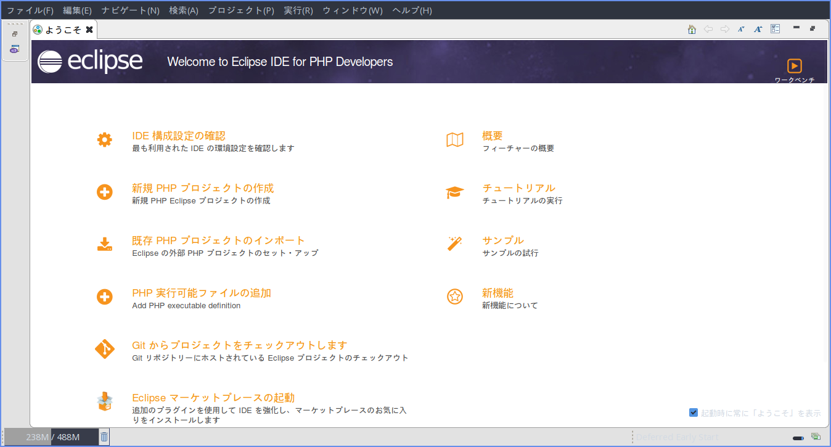The height and width of the screenshot is (447, 831).
Task: Open the サンプル link
Action: point(503,240)
